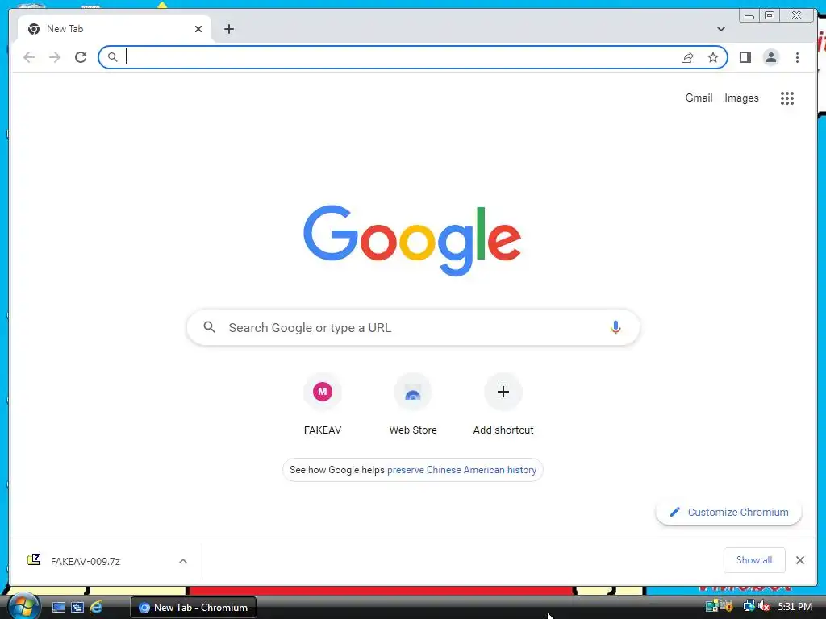Click the share page icon in the address bar

pyautogui.click(x=687, y=57)
